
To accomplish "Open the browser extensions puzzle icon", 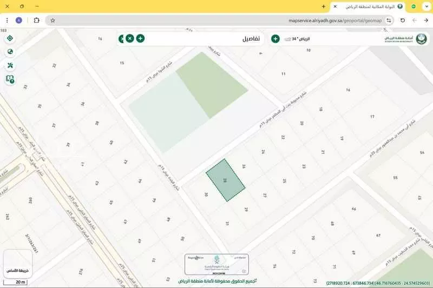I will click(37, 21).
